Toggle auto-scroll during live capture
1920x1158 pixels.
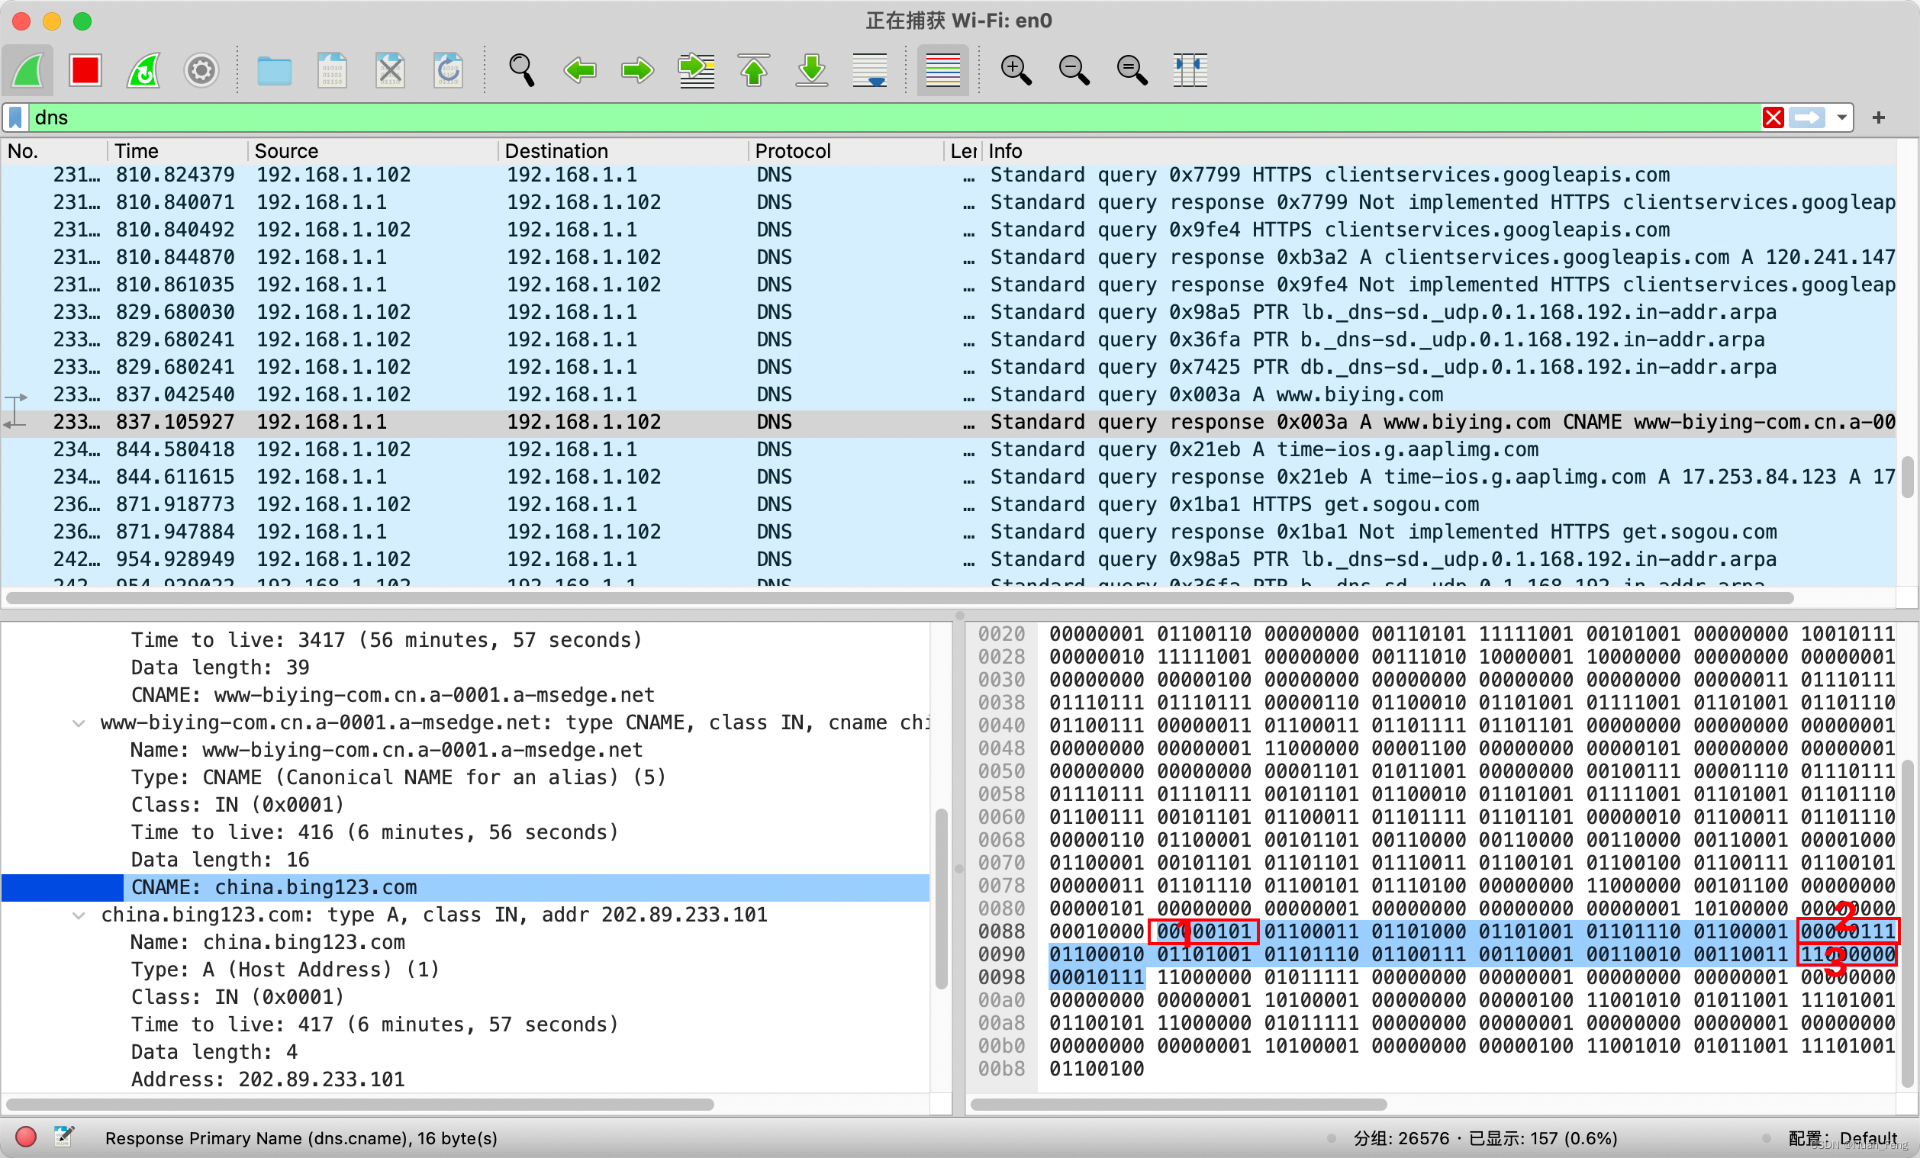pyautogui.click(x=870, y=71)
